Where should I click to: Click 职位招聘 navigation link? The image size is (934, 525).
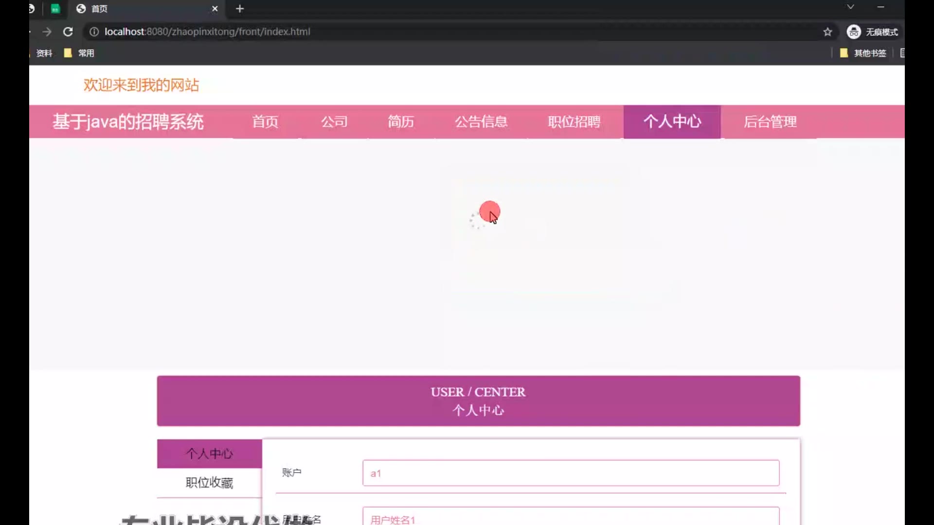574,122
